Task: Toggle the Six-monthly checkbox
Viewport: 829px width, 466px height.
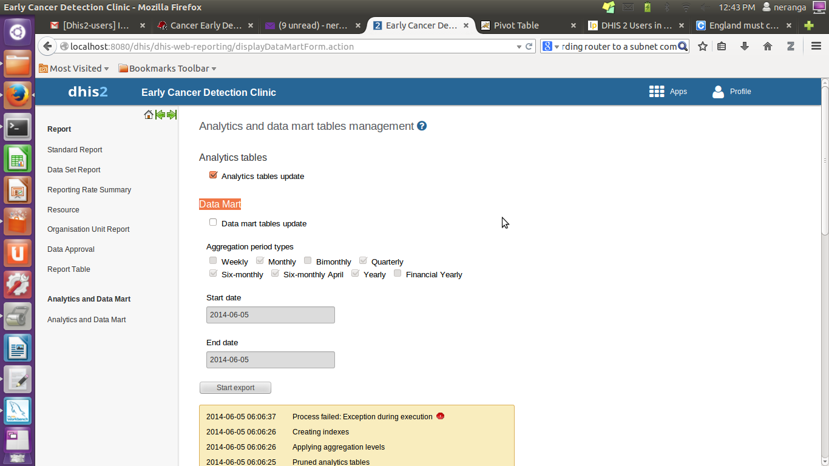Action: 213,273
